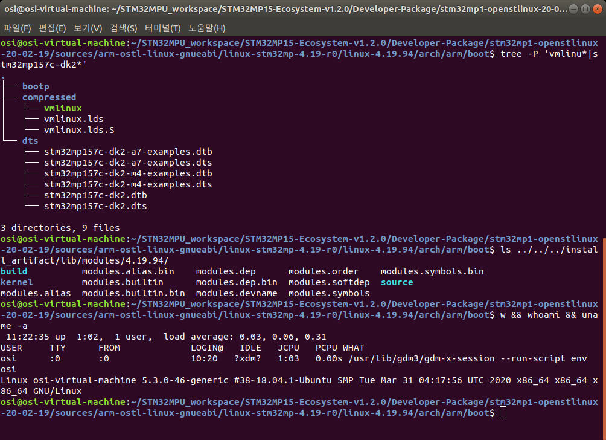
Task: Click the cyan 'source' link entry
Action: 397,282
